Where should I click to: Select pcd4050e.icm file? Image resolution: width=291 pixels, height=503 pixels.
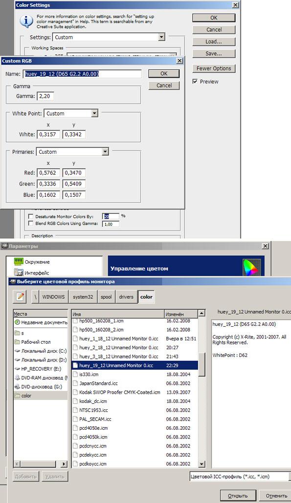(x=135, y=428)
